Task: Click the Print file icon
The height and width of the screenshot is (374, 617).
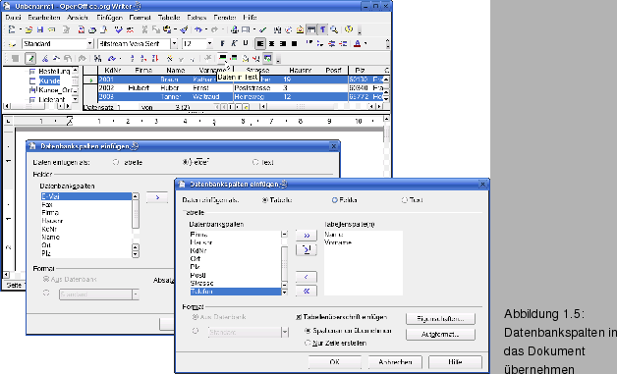Action: pos(92,29)
